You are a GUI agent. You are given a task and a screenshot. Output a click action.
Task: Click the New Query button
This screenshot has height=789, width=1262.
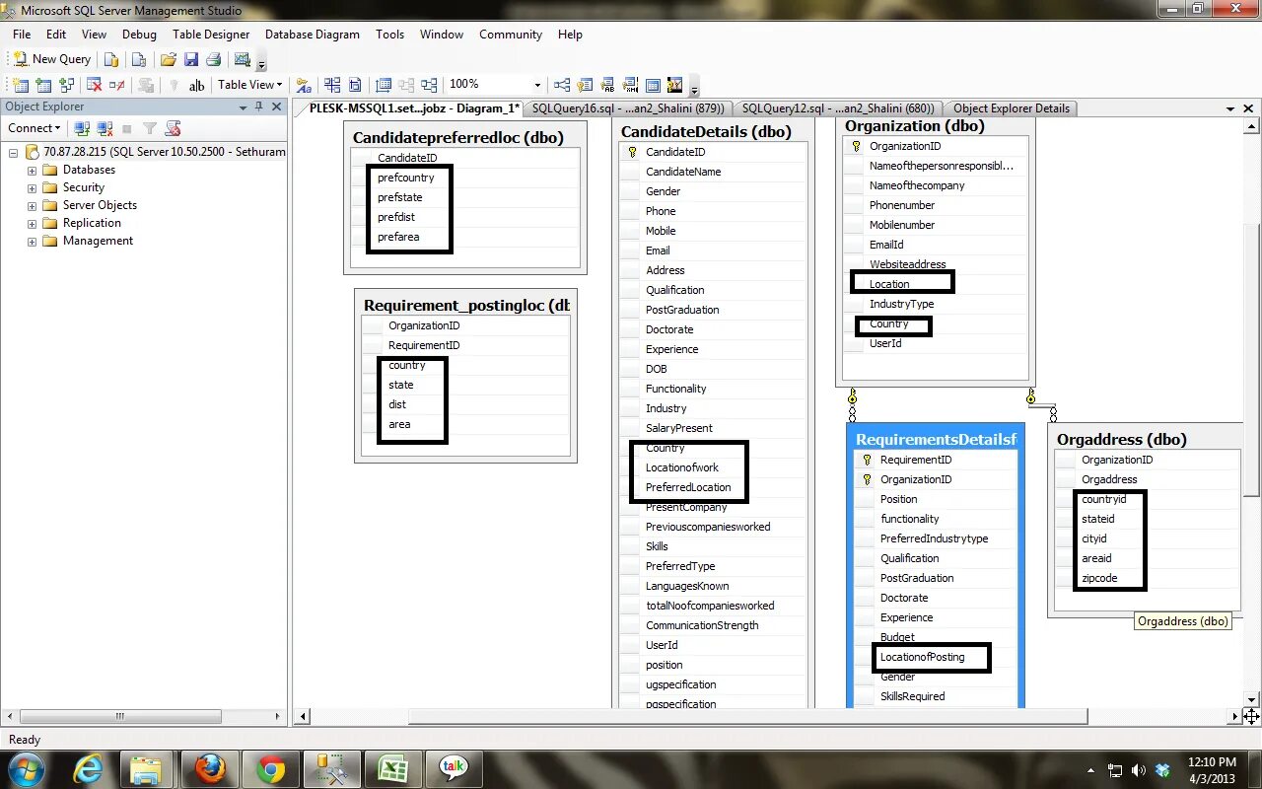point(52,59)
